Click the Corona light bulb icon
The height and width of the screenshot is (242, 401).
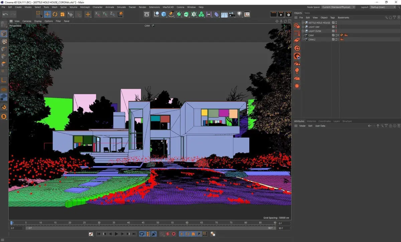(x=297, y=71)
